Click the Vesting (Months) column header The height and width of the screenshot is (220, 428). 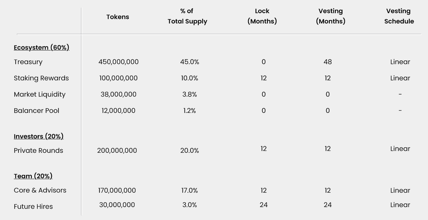(x=331, y=16)
